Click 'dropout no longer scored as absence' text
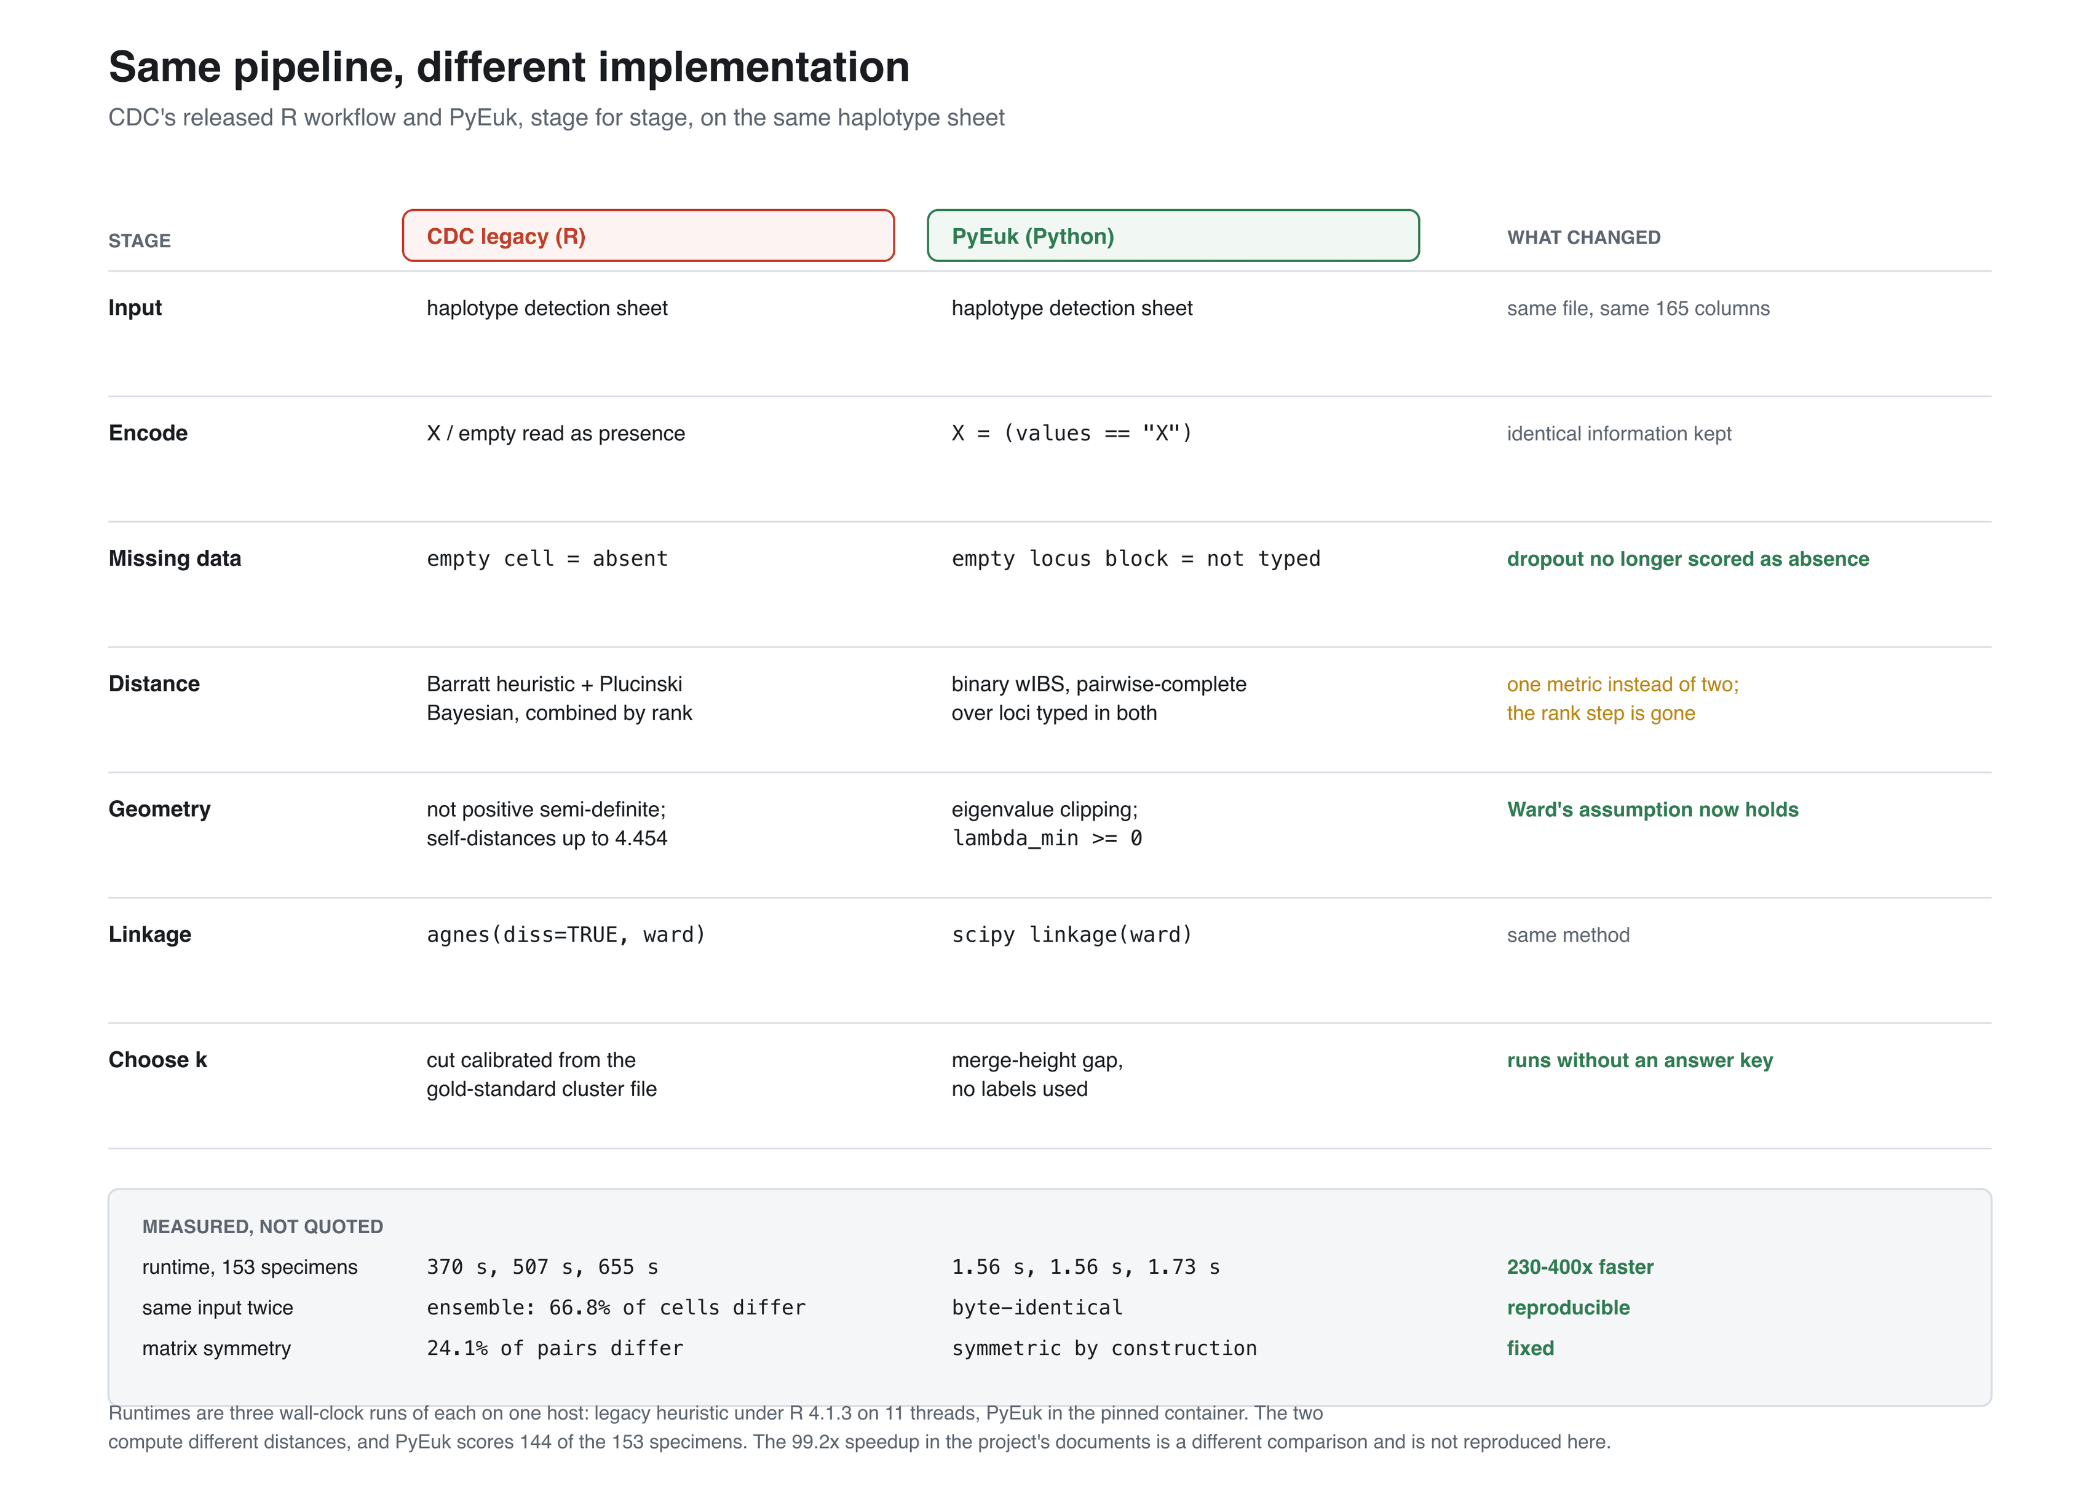The height and width of the screenshot is (1494, 2100). [x=1687, y=558]
